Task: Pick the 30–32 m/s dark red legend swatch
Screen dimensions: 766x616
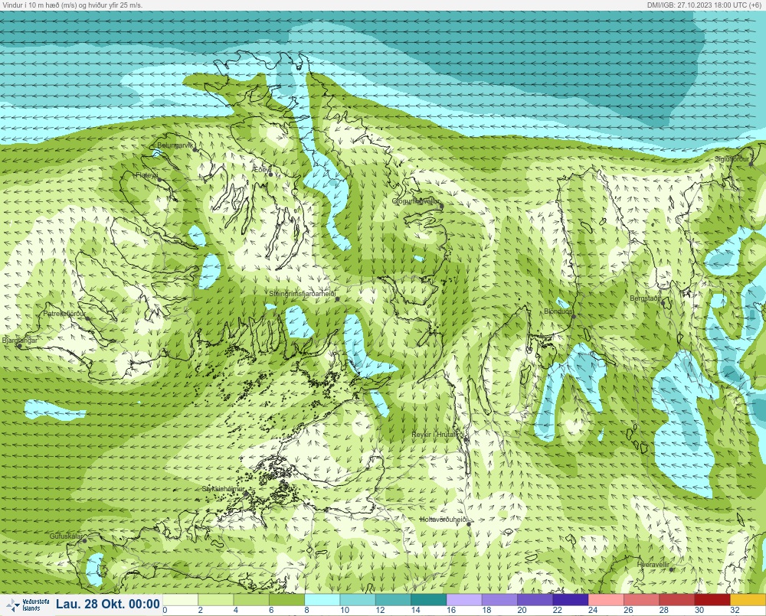Action: [712, 600]
